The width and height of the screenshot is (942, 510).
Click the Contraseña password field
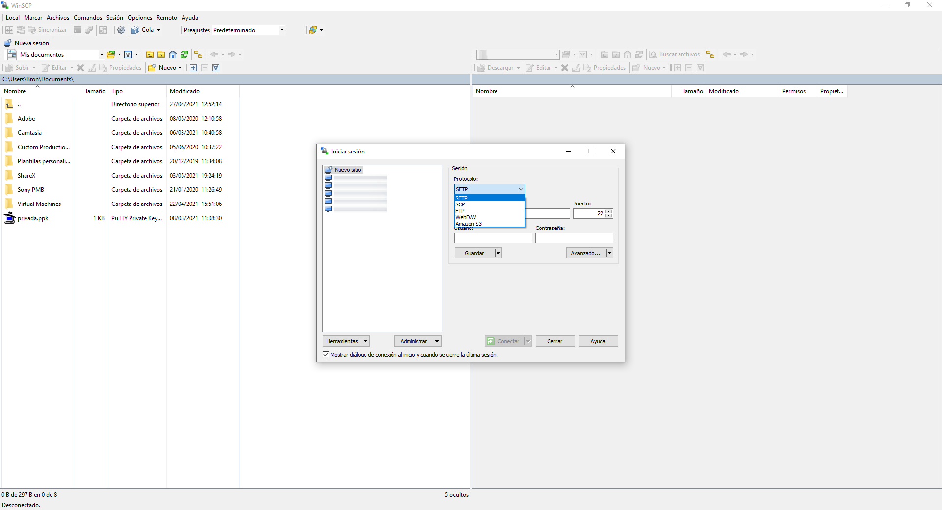coord(574,238)
